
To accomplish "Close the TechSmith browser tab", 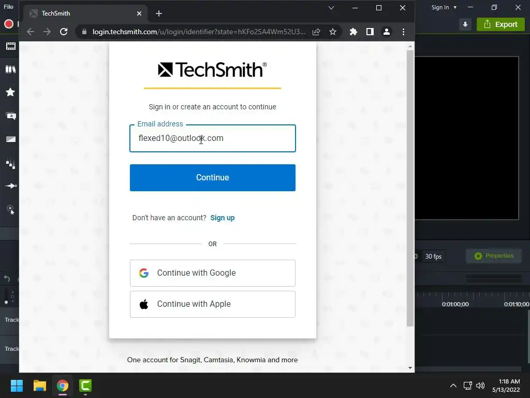I will pos(139,13).
